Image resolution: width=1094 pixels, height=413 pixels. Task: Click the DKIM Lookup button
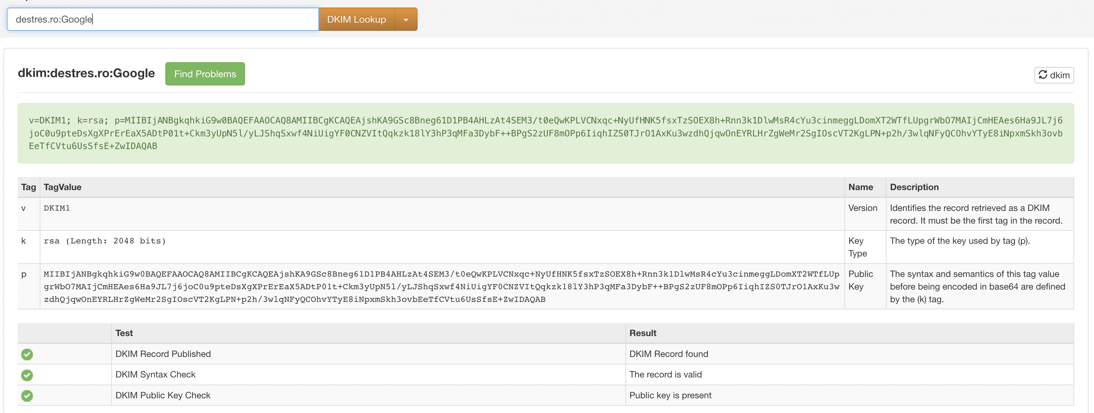(356, 19)
